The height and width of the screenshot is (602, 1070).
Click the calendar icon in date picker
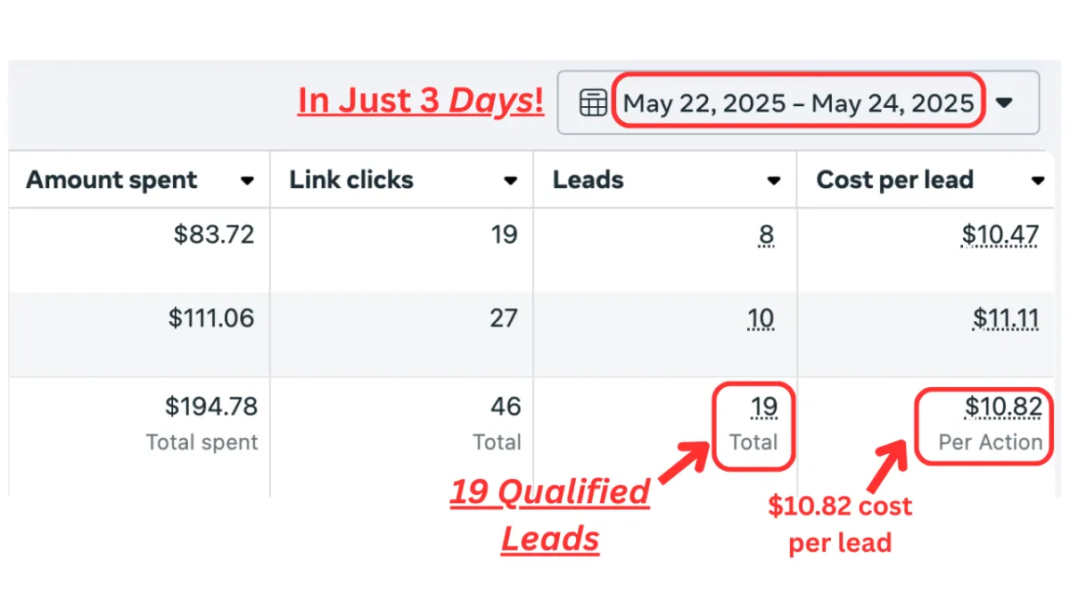click(593, 103)
